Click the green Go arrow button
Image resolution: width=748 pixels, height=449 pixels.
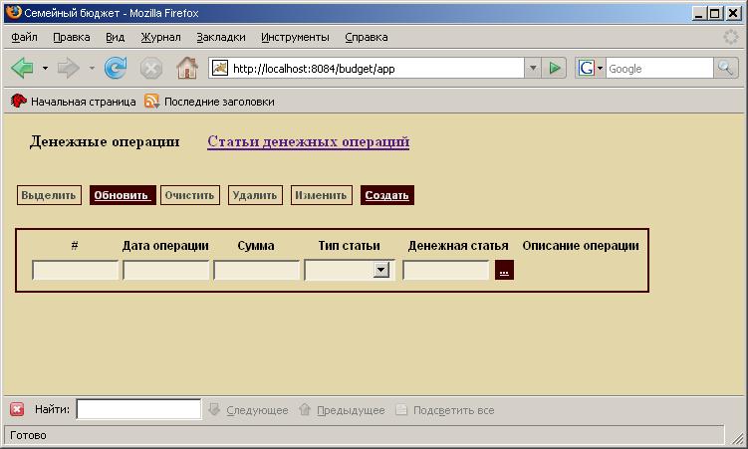point(555,68)
